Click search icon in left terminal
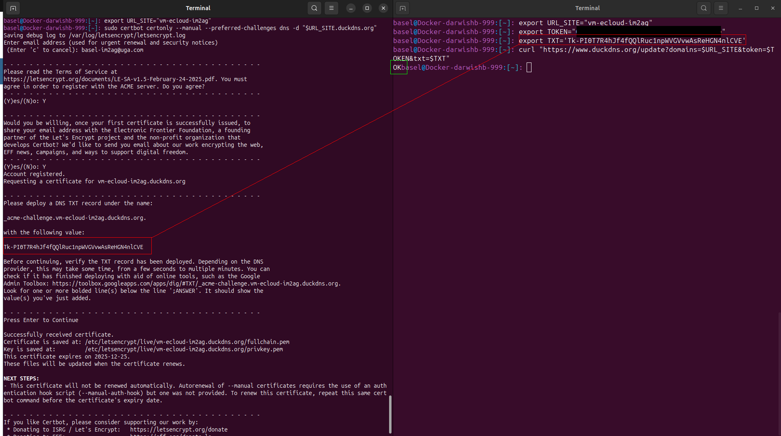The image size is (781, 436). (314, 8)
